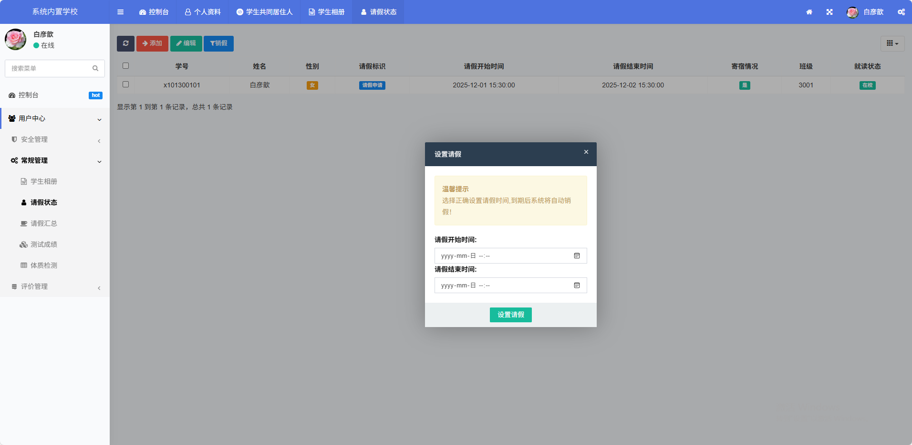
Task: Open the column display dropdown
Action: click(892, 43)
